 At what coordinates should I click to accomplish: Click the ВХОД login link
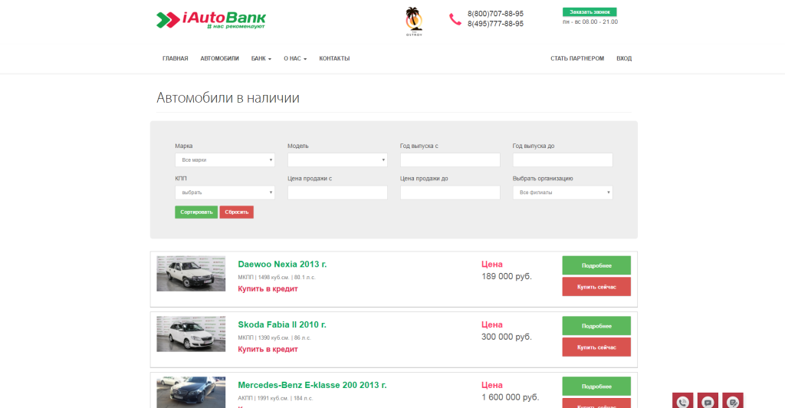(x=624, y=58)
